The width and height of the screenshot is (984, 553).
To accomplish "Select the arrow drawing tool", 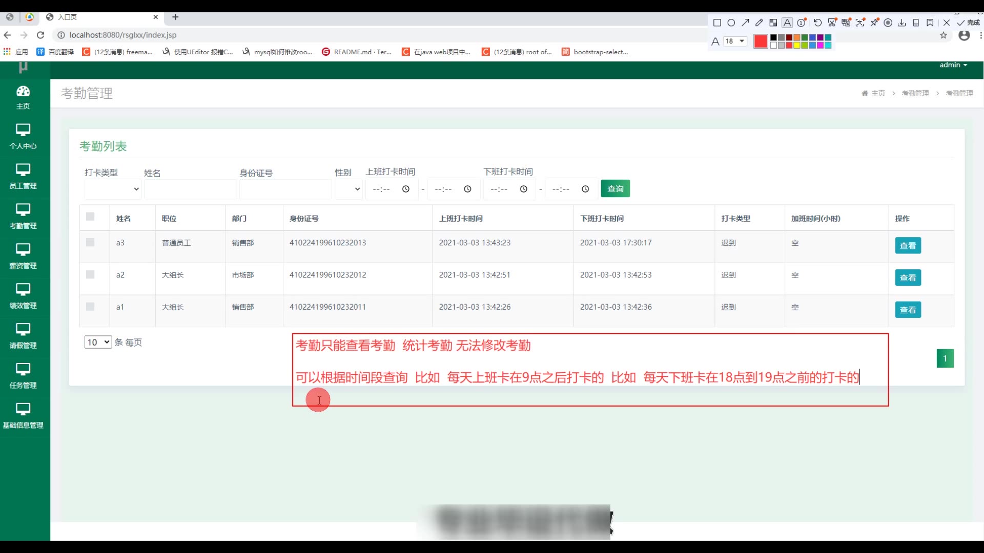I will pyautogui.click(x=745, y=23).
